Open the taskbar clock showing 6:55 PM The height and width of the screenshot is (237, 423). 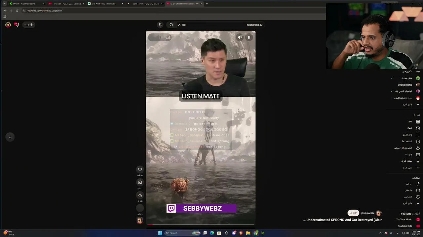pyautogui.click(x=416, y=233)
